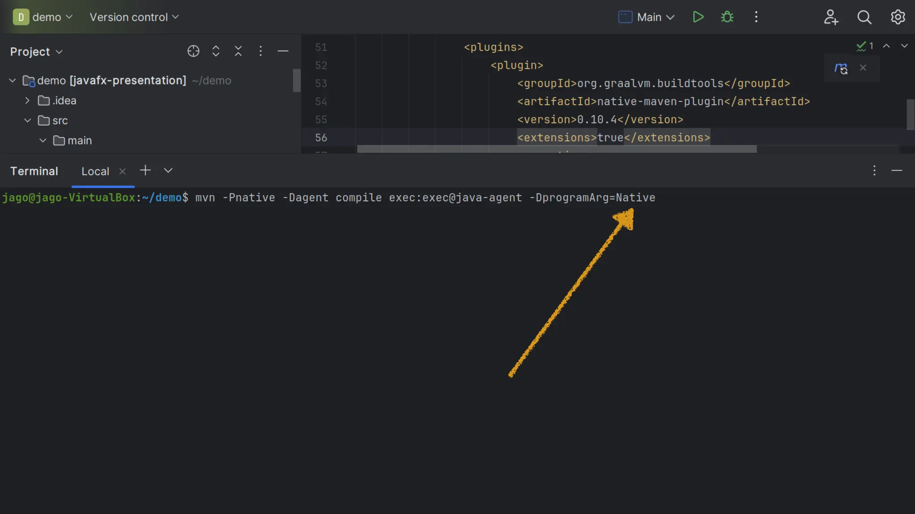Collapse the main folder

coord(43,141)
